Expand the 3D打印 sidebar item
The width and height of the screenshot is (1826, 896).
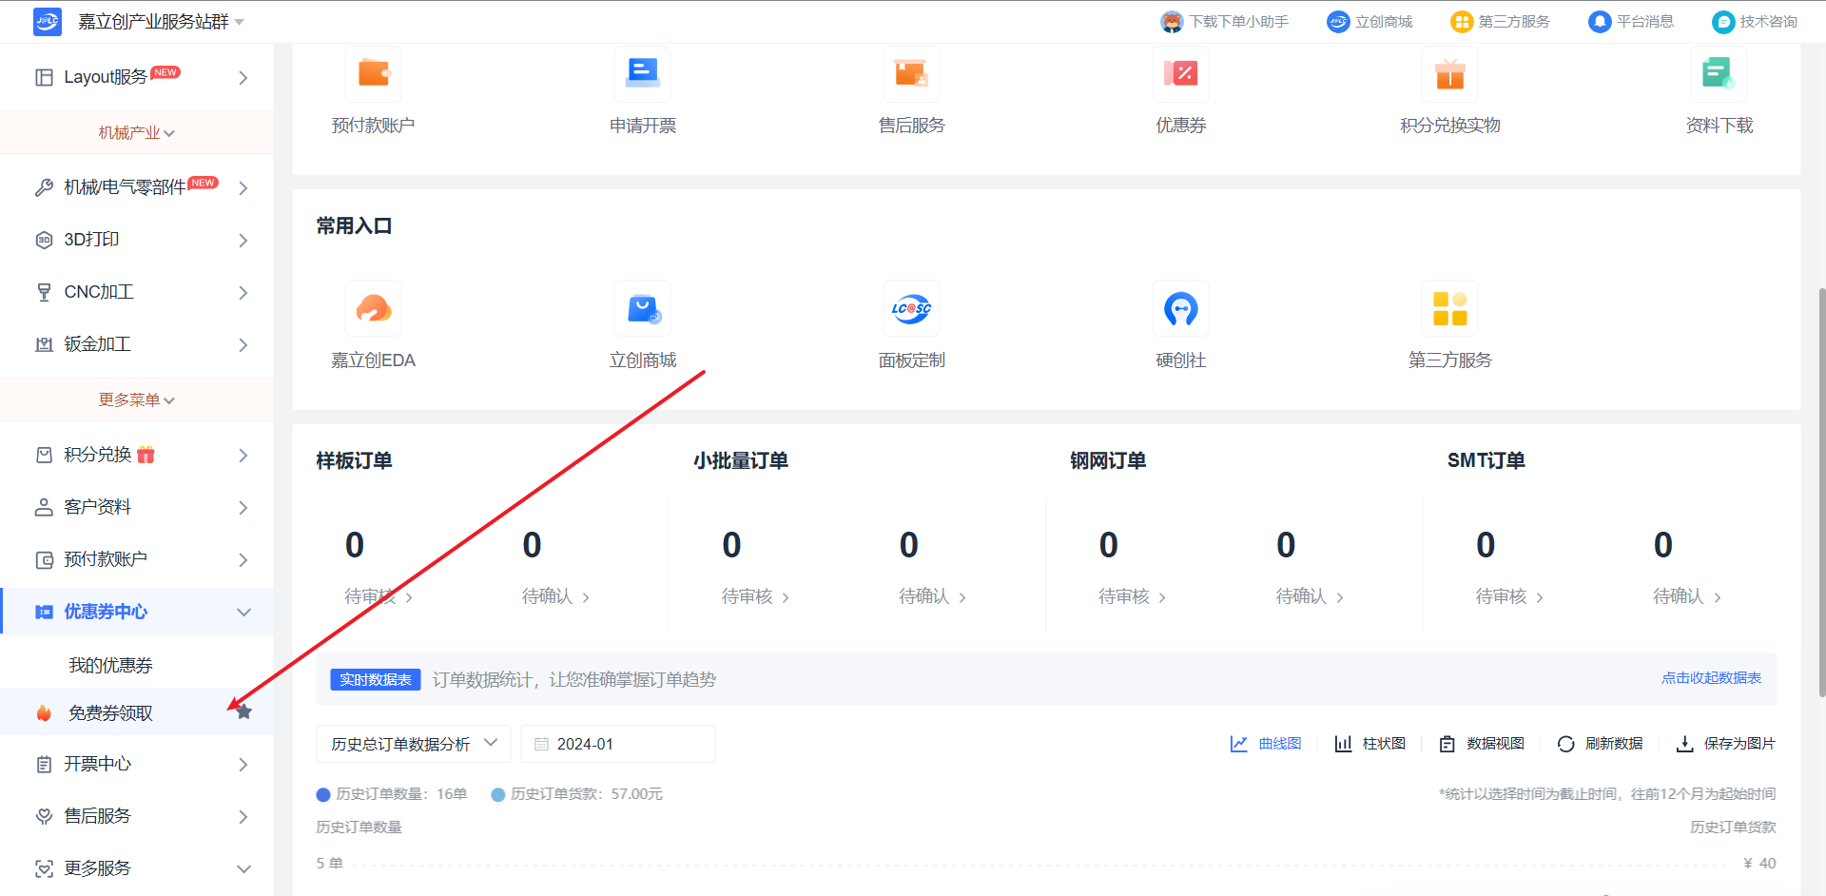tap(137, 240)
